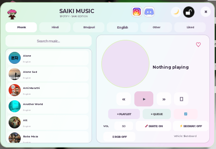Like the track with heart icon
The image size is (216, 149).
[x=198, y=45]
